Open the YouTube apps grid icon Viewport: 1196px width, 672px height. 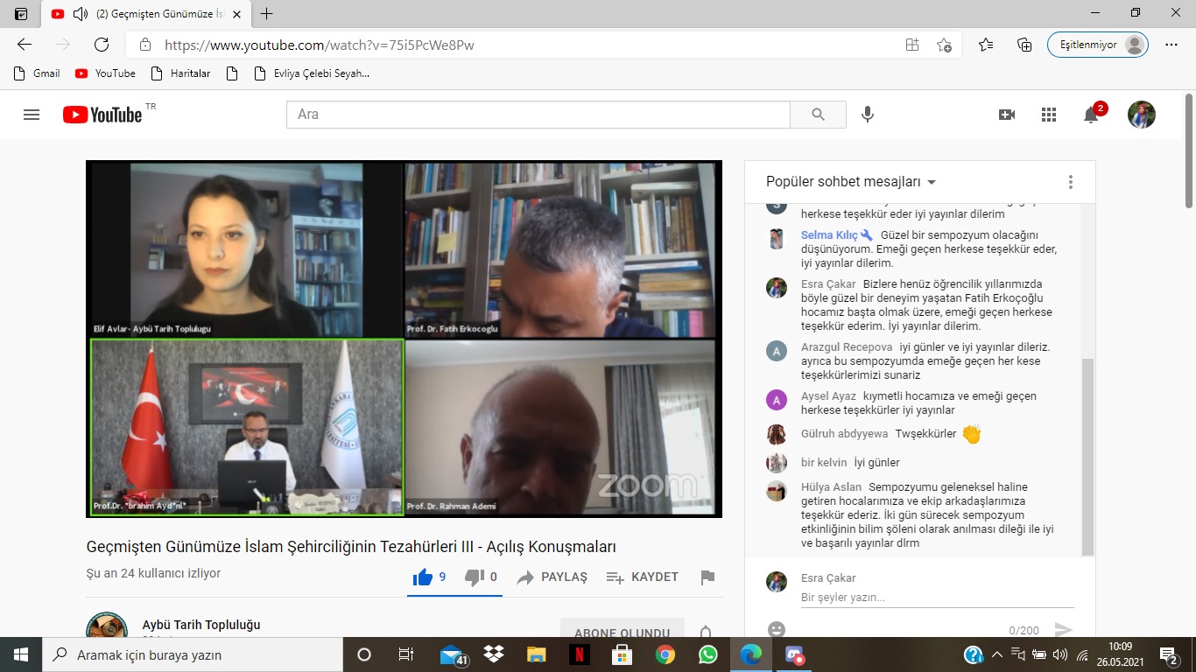(1049, 115)
